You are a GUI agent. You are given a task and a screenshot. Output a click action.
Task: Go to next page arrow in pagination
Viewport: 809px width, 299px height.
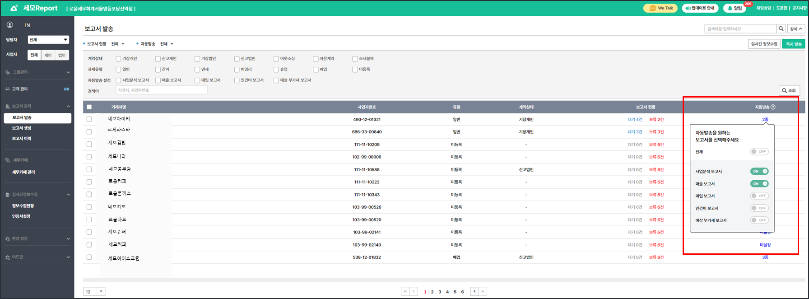[x=474, y=291]
